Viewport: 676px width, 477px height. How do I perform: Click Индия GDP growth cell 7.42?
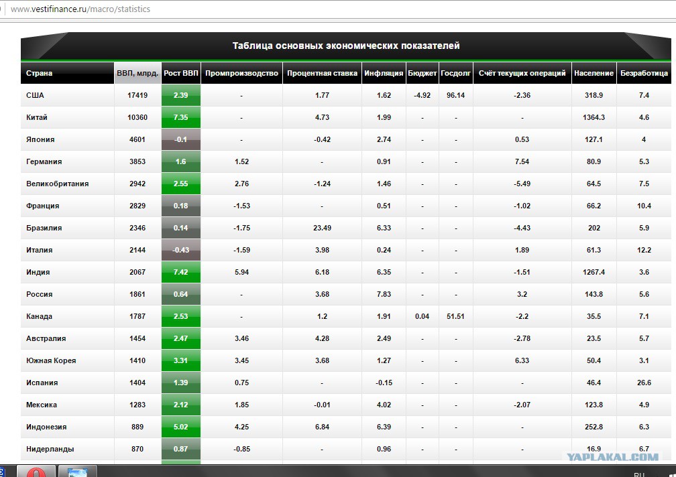point(181,272)
